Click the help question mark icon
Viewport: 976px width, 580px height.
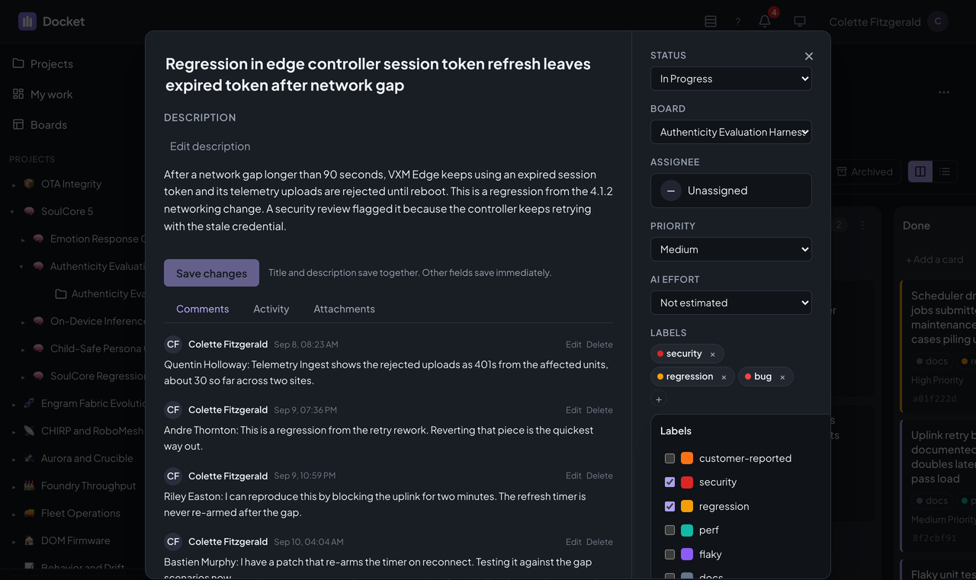(x=737, y=21)
